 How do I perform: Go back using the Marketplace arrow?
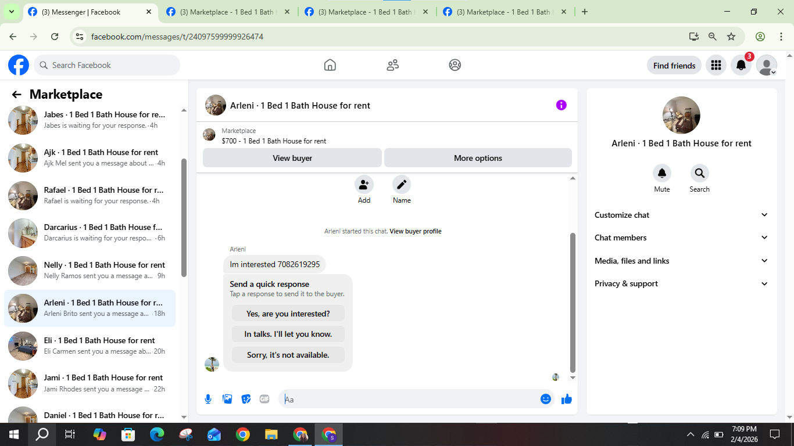tap(16, 95)
